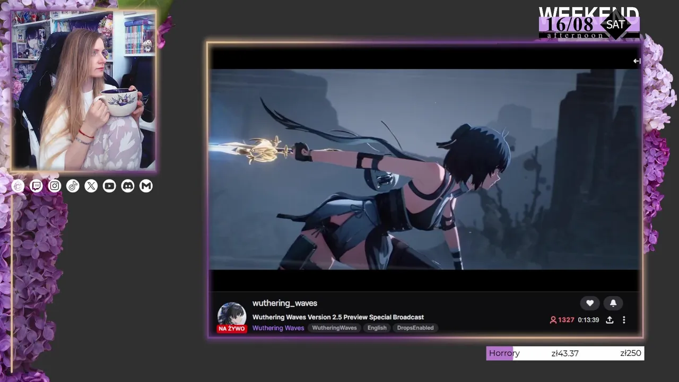Select the WutheringWaves tag

[x=334, y=328]
